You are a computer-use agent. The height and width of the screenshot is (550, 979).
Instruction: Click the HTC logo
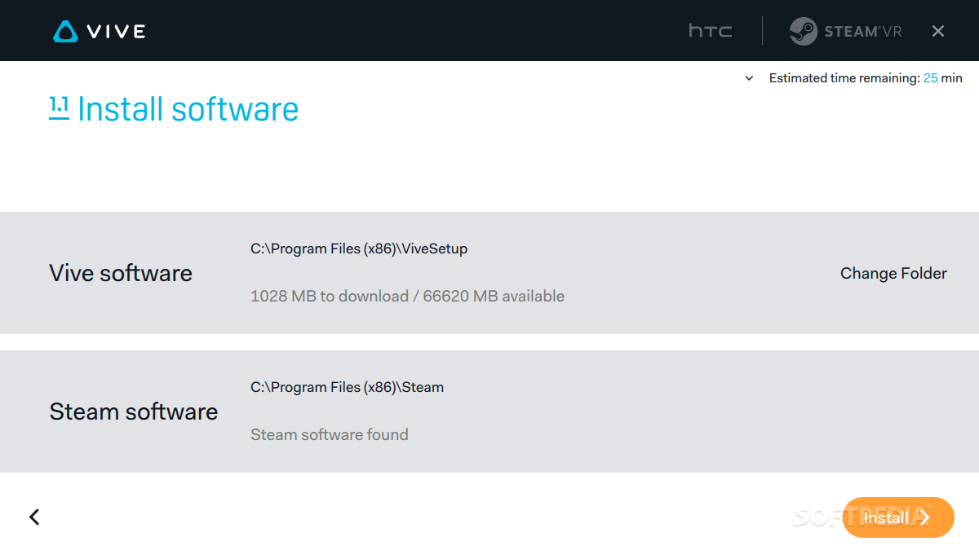[x=711, y=31]
